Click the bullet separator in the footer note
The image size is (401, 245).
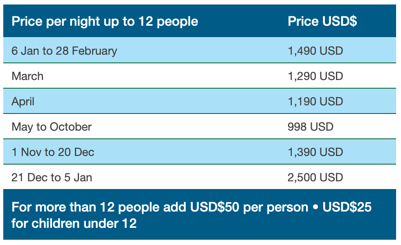315,207
